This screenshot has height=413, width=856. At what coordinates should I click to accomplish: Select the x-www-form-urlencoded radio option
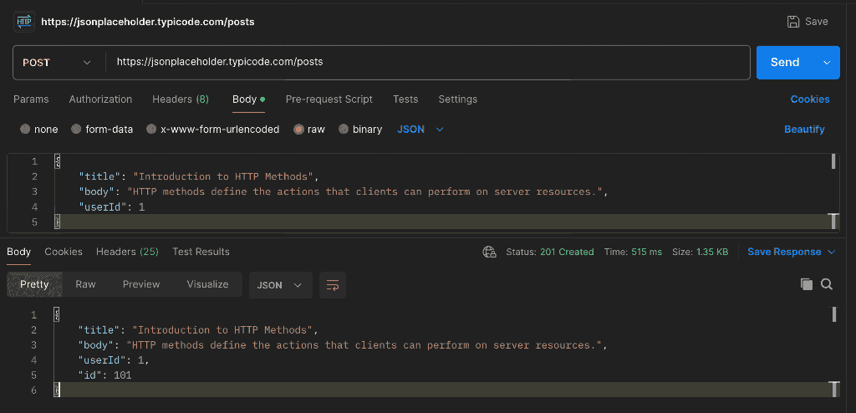point(151,130)
